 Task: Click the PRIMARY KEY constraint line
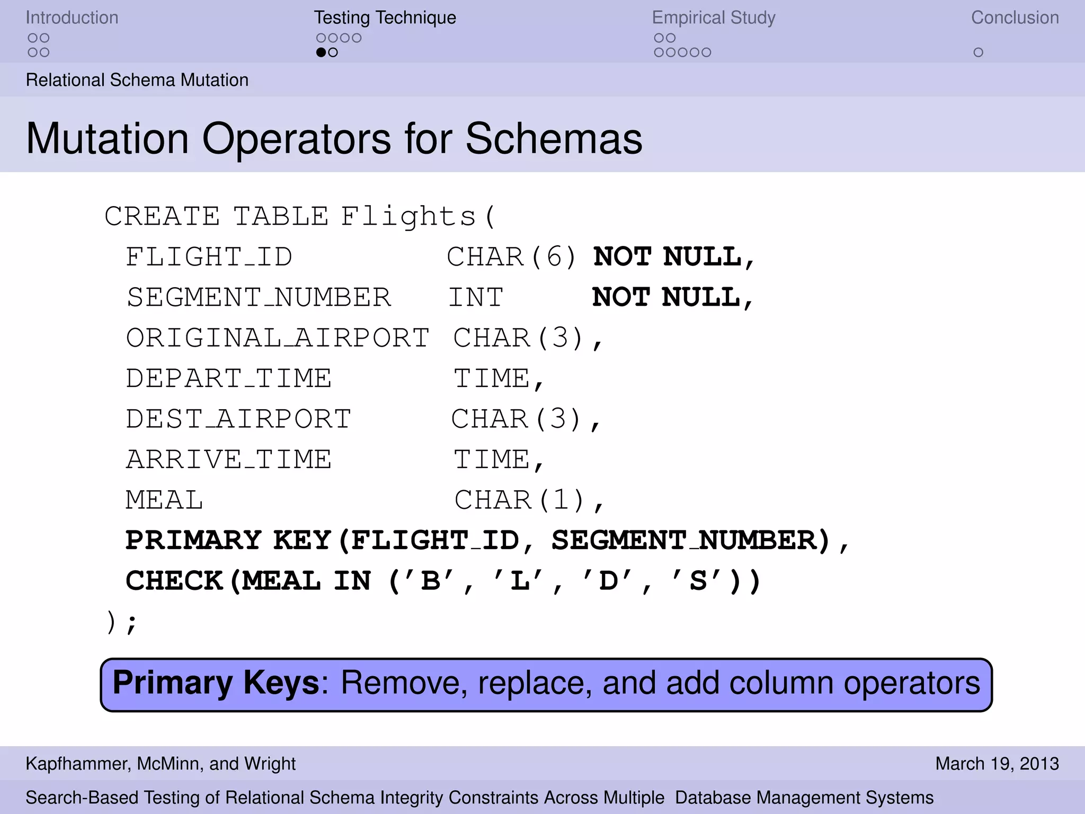pyautogui.click(x=487, y=541)
